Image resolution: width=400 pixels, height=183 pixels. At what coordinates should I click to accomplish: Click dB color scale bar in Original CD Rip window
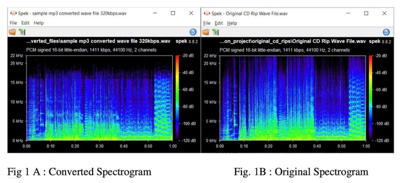point(371,98)
